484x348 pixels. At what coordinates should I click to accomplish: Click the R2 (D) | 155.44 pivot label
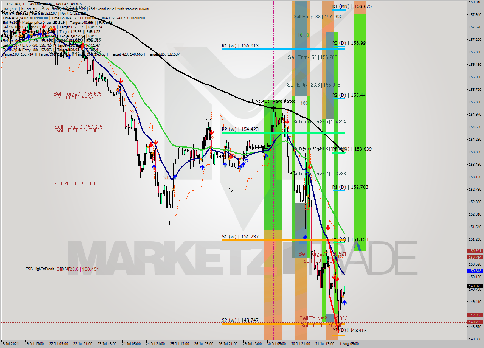tap(349, 95)
